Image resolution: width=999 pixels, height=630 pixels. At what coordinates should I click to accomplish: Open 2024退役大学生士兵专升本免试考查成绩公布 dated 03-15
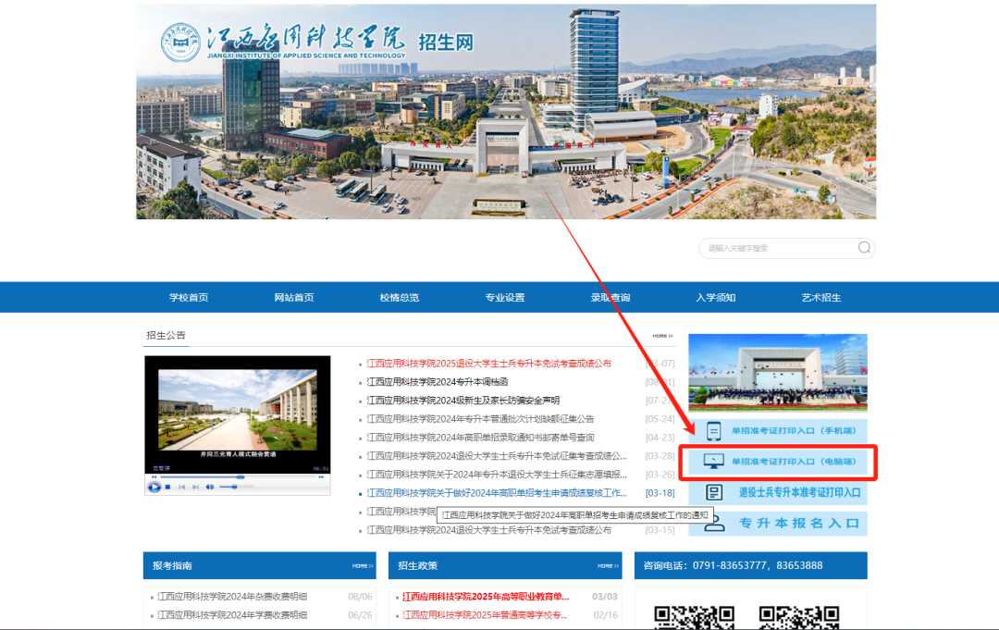pos(488,529)
